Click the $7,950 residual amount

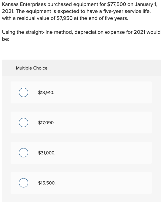(x=65, y=18)
